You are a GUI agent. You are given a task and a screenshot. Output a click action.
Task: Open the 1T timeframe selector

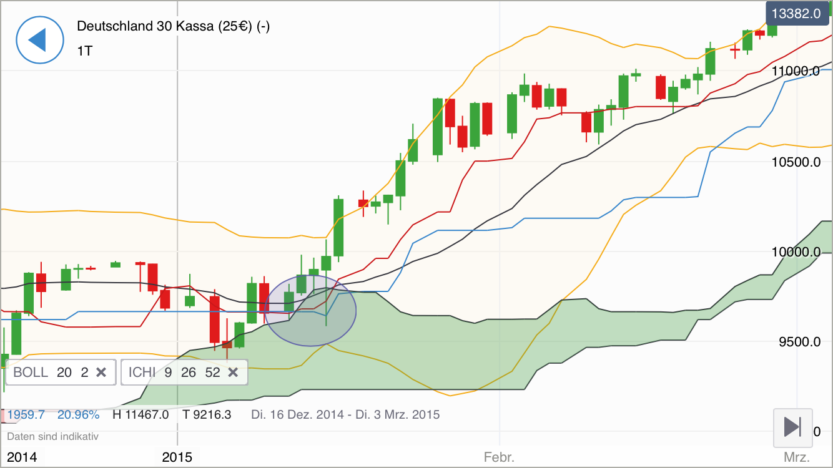[x=84, y=51]
